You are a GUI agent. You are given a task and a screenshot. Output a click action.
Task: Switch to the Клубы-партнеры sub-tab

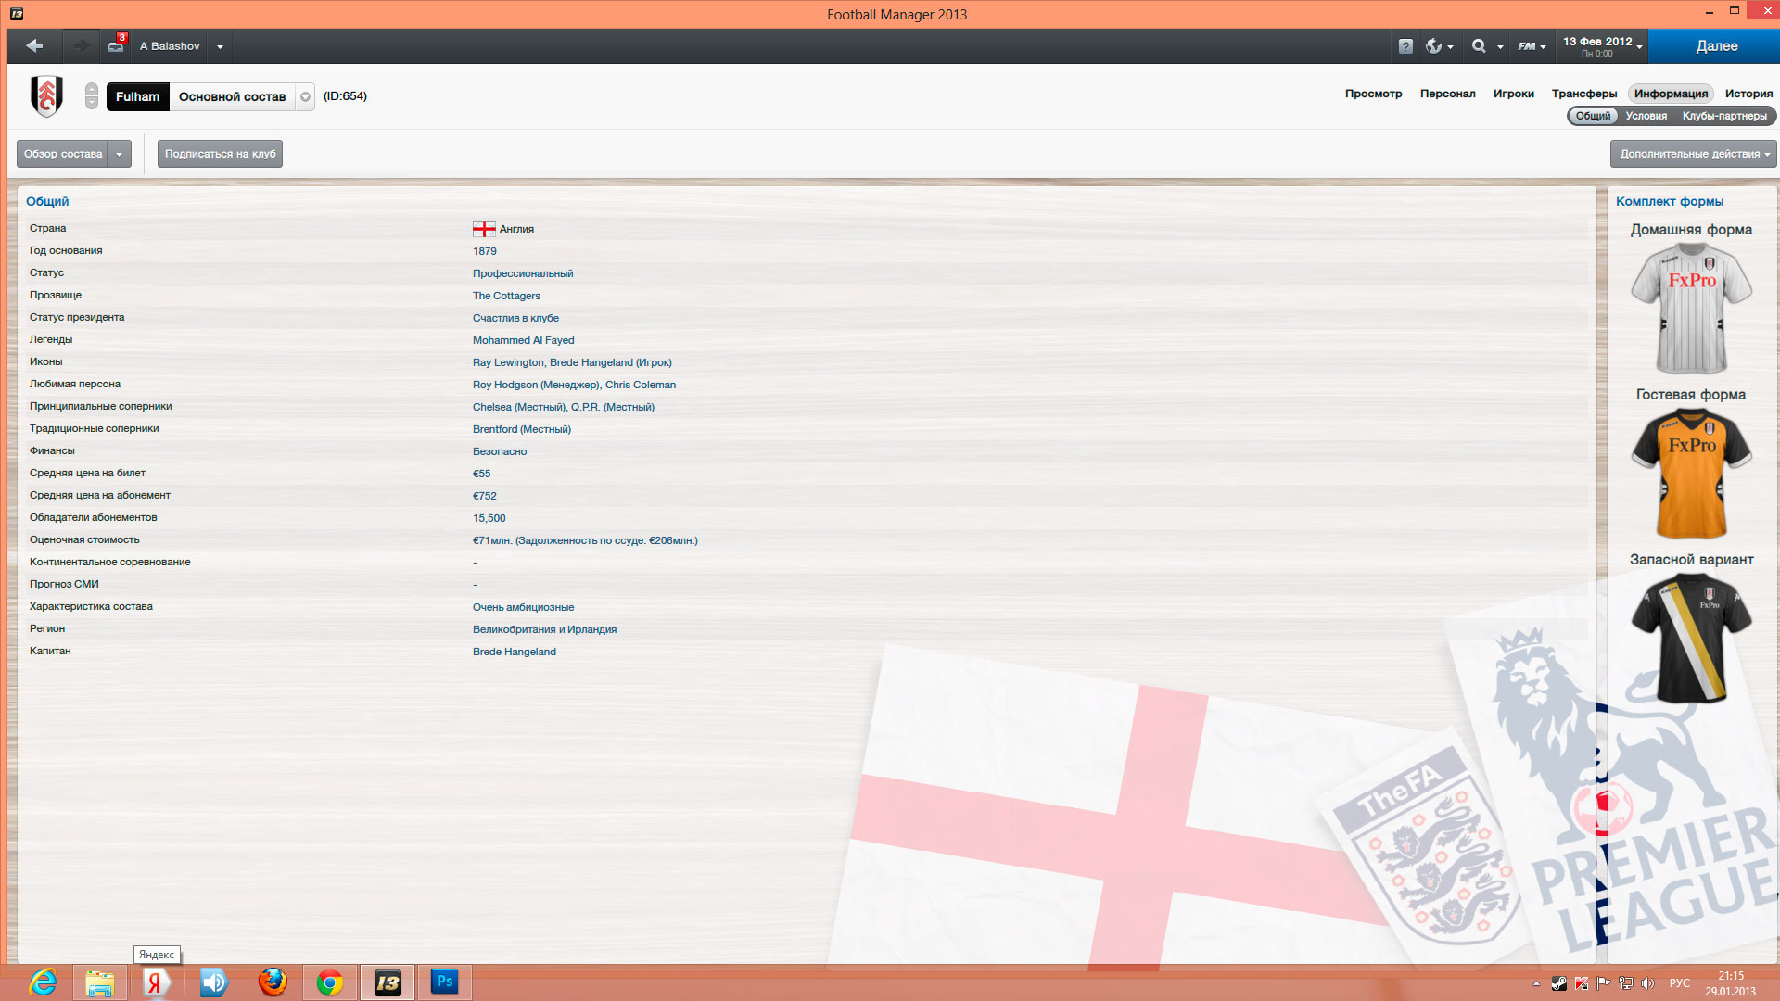[1723, 116]
